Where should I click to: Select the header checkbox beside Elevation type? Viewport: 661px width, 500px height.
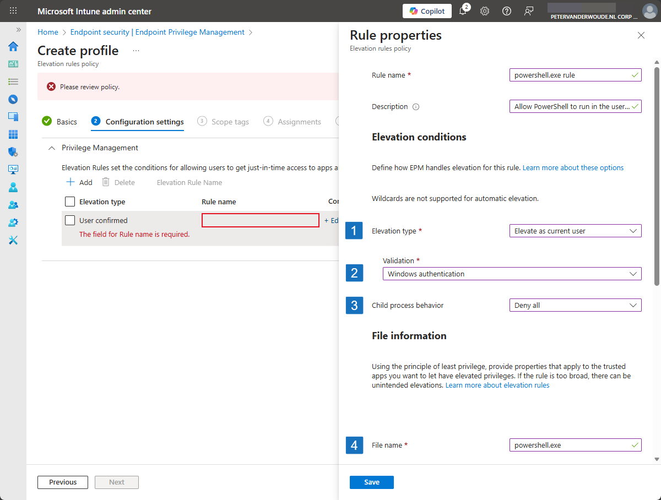click(70, 202)
